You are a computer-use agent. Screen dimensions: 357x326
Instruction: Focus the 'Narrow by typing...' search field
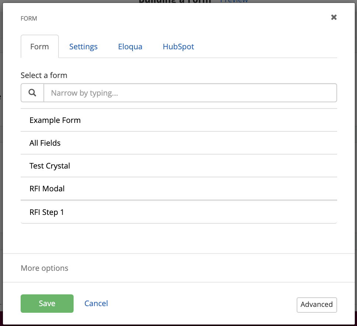coord(190,93)
